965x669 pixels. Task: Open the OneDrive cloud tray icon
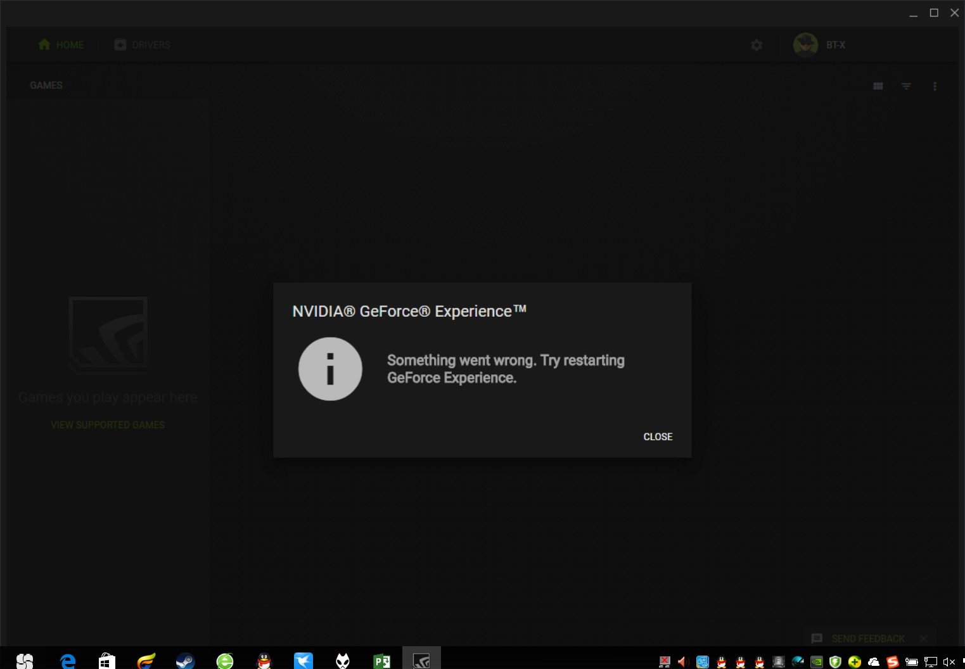(x=874, y=662)
